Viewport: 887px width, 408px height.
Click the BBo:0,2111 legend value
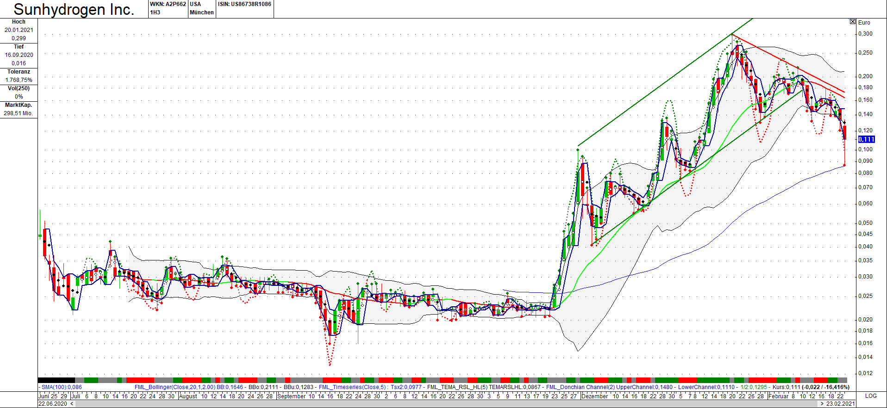coord(263,387)
